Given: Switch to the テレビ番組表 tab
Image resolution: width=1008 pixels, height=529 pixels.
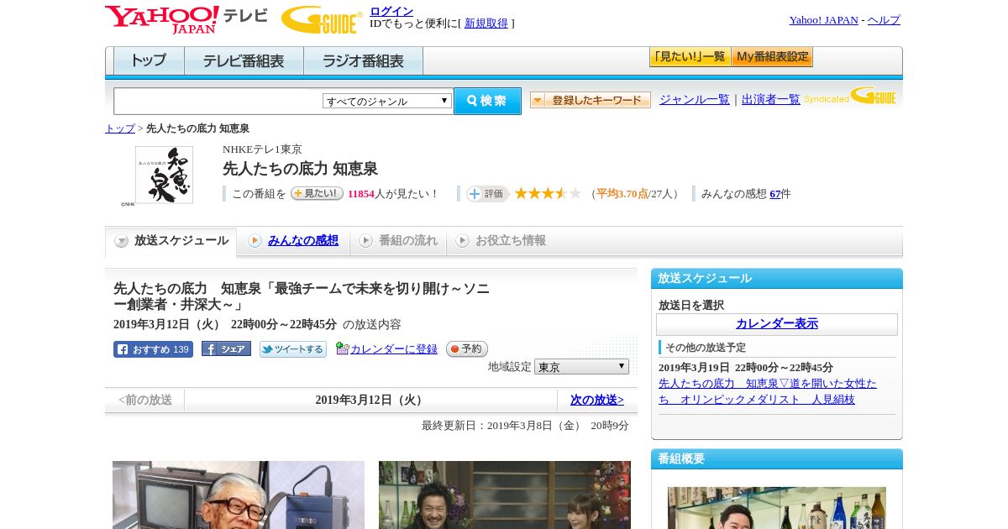Looking at the screenshot, I should pyautogui.click(x=244, y=61).
